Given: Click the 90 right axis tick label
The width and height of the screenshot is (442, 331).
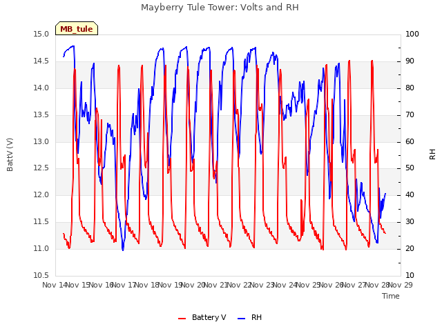Looking at the screenshot, I should pyautogui.click(x=410, y=61).
